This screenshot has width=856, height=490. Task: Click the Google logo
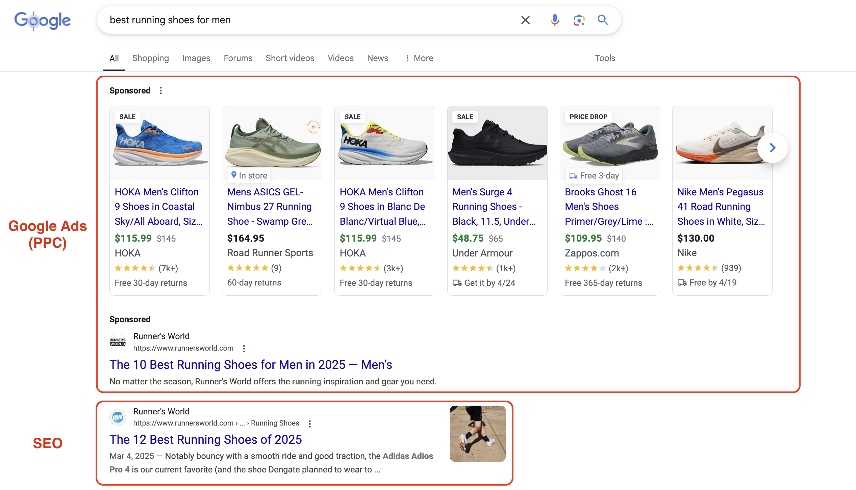[42, 21]
